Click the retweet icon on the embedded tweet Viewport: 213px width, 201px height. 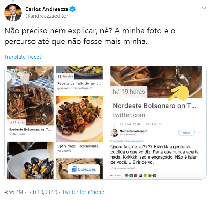(134, 124)
